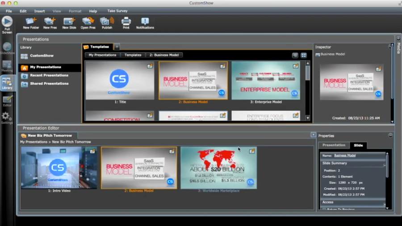402x226 pixels.
Task: Open the Presentation Editor dropdown arrow
Action: (x=313, y=134)
